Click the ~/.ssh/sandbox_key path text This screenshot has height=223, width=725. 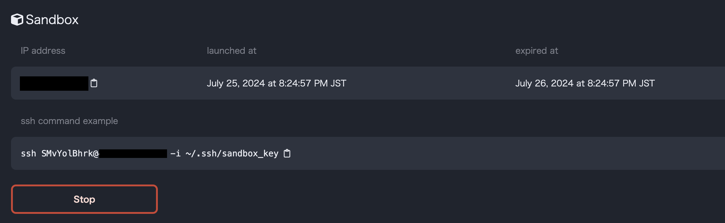tap(232, 153)
